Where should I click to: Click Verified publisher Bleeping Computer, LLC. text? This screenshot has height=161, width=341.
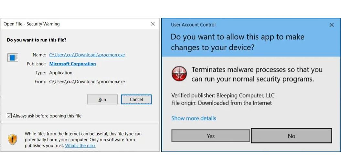[x=224, y=95]
